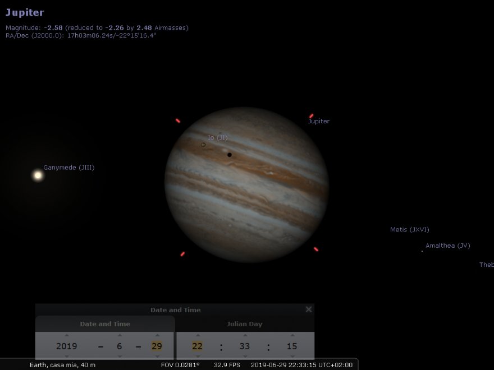Select the Date and Time tab
The height and width of the screenshot is (370, 494).
105,324
